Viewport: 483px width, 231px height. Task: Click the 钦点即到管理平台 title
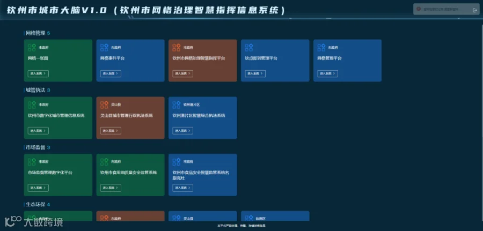[261, 58]
